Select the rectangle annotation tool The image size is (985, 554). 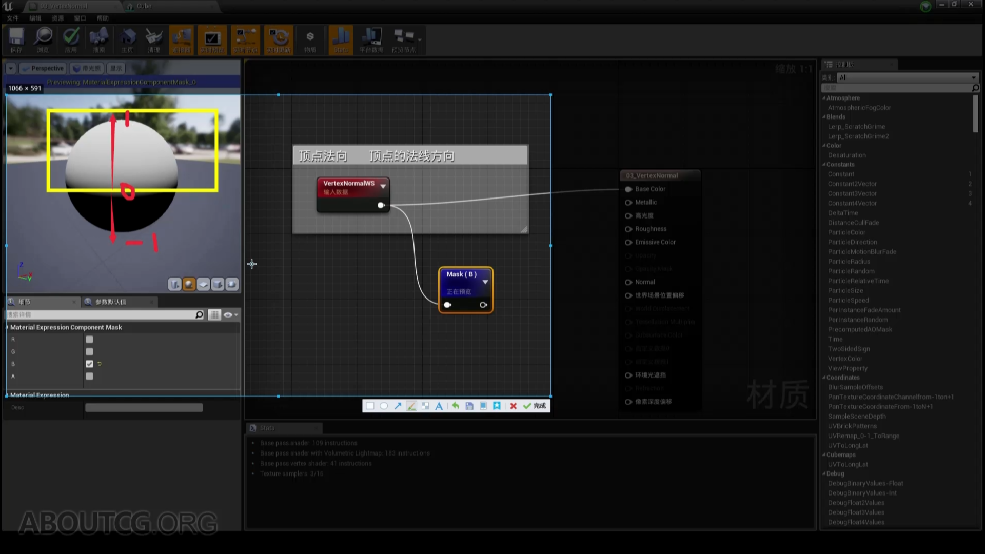coord(370,406)
